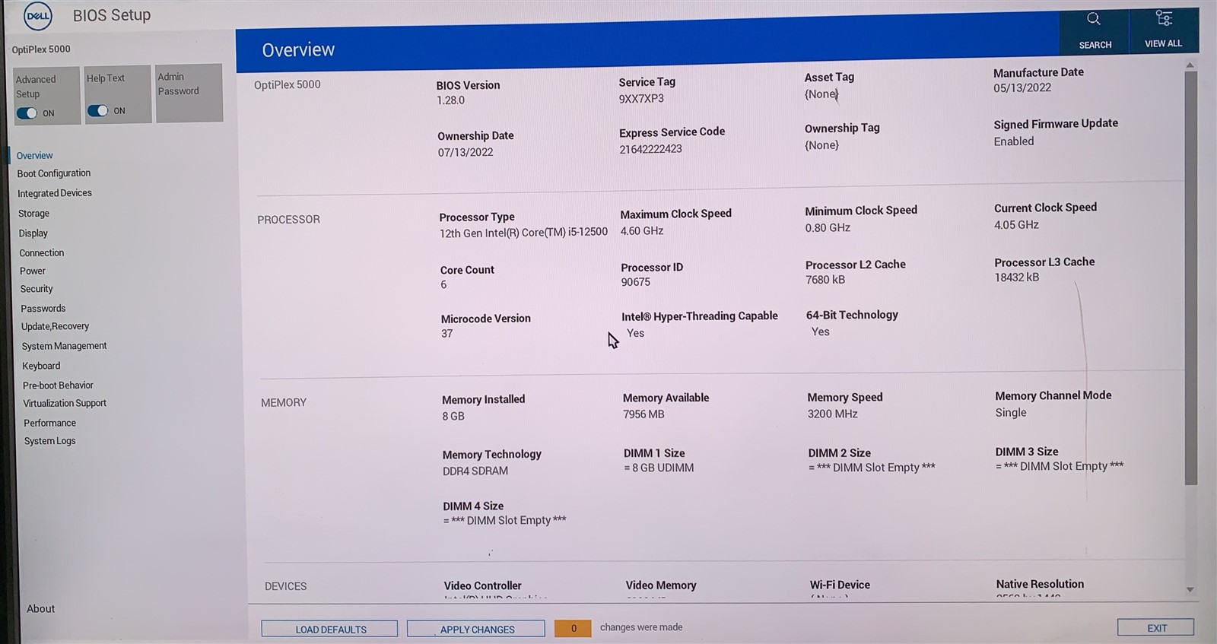Open Integrated Devices section
This screenshot has width=1217, height=644.
tap(55, 193)
